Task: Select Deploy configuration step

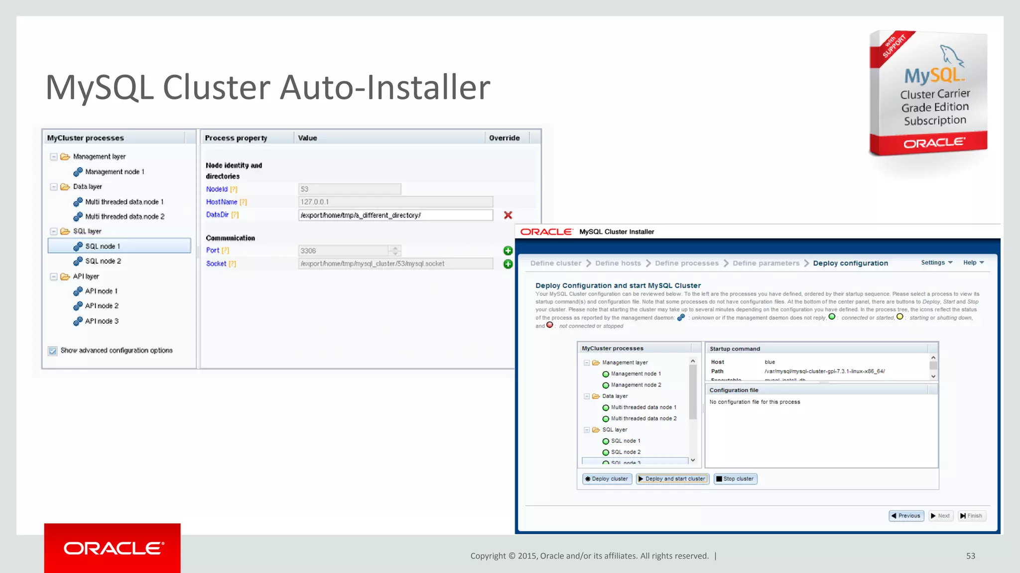Action: pyautogui.click(x=850, y=263)
